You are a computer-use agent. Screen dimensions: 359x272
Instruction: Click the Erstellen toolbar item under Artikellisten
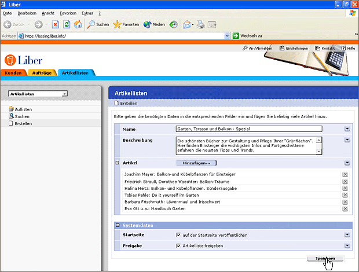(x=126, y=104)
